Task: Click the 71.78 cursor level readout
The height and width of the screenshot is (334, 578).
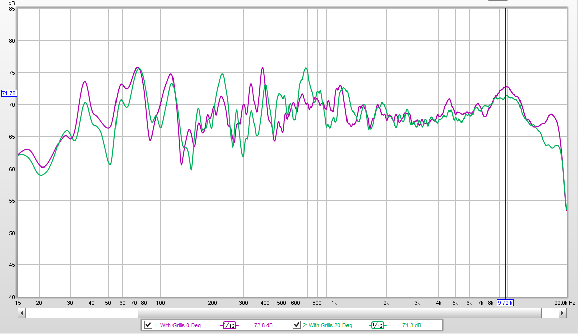Action: coord(9,93)
